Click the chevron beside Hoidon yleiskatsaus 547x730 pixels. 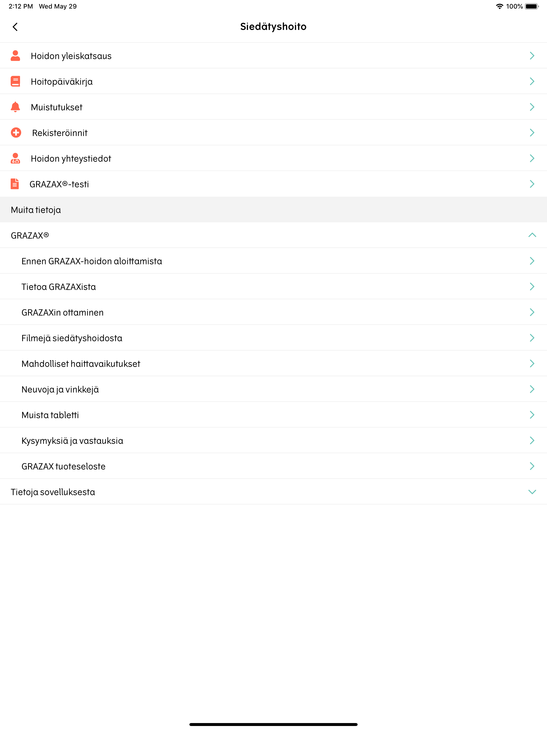532,55
